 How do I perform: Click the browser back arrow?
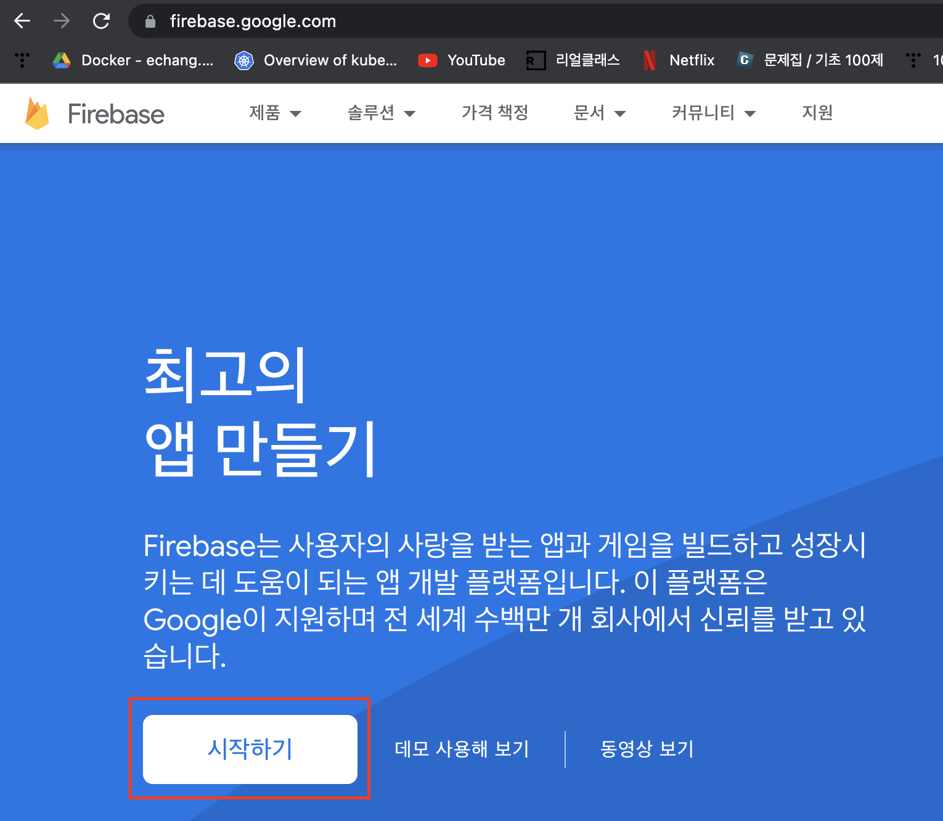click(x=22, y=21)
